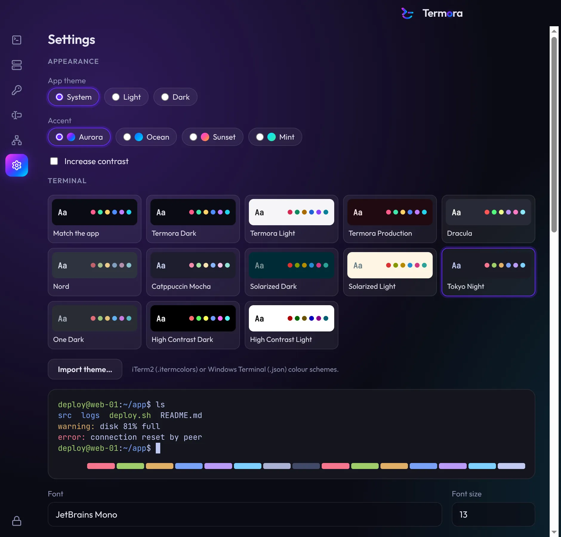Click the scrollbar down arrow
This screenshot has width=561, height=537.
(554, 532)
